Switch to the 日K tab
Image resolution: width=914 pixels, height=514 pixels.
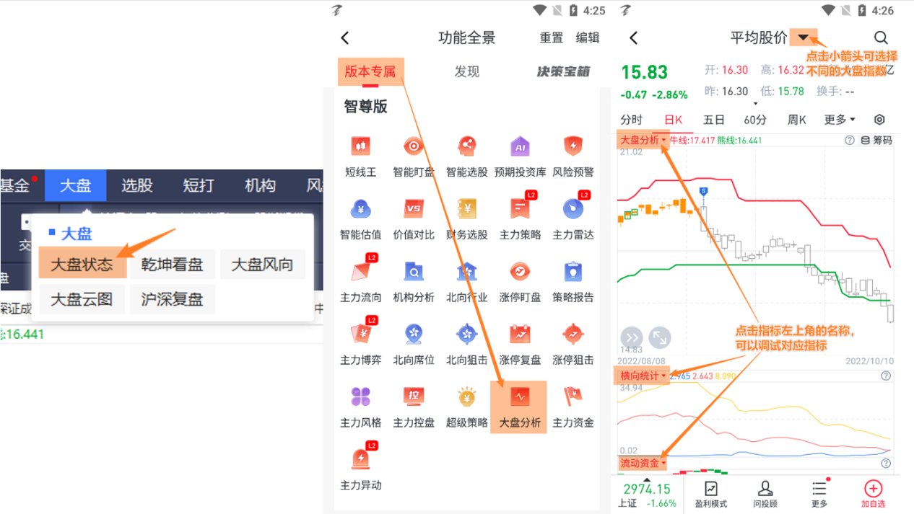pos(673,120)
